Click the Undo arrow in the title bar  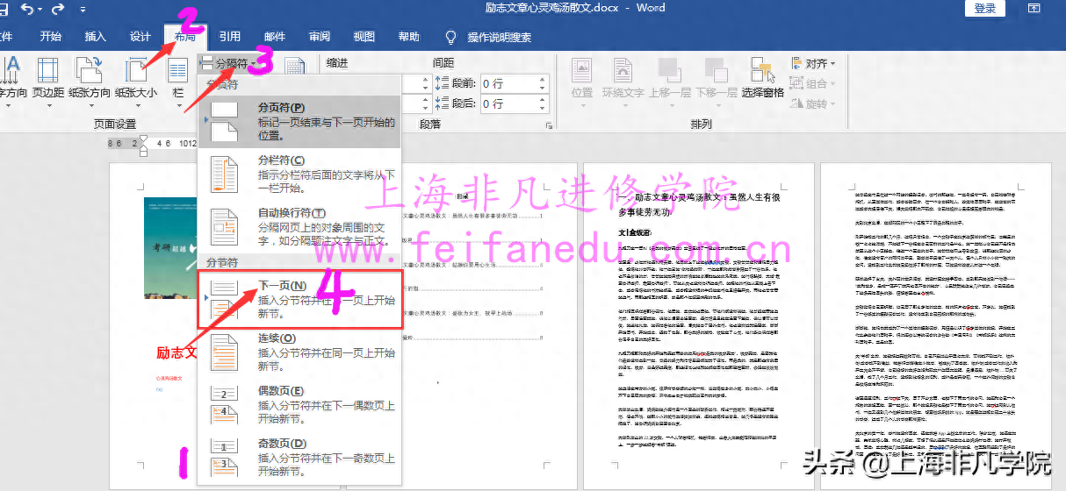coord(27,9)
